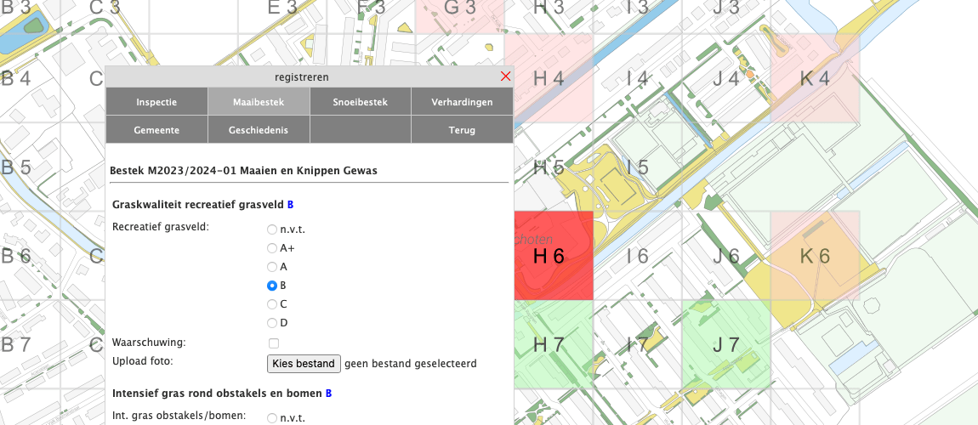The image size is (978, 425).
Task: Show the Geschiedenis tab
Action: tap(259, 130)
